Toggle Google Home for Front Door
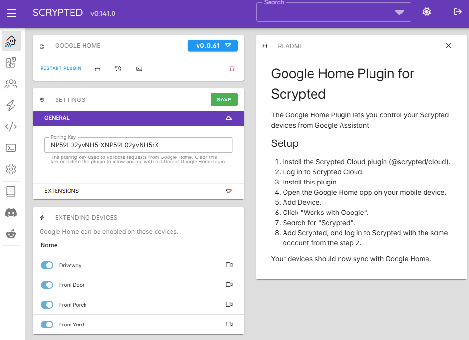469x340 pixels. (x=47, y=285)
